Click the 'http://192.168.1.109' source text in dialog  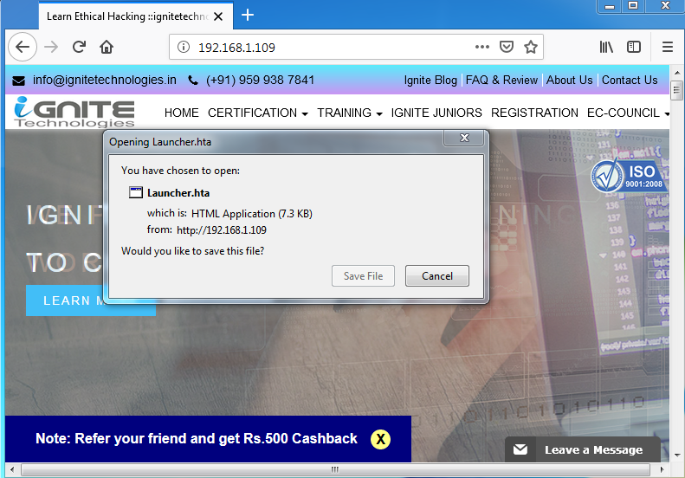[x=222, y=229]
